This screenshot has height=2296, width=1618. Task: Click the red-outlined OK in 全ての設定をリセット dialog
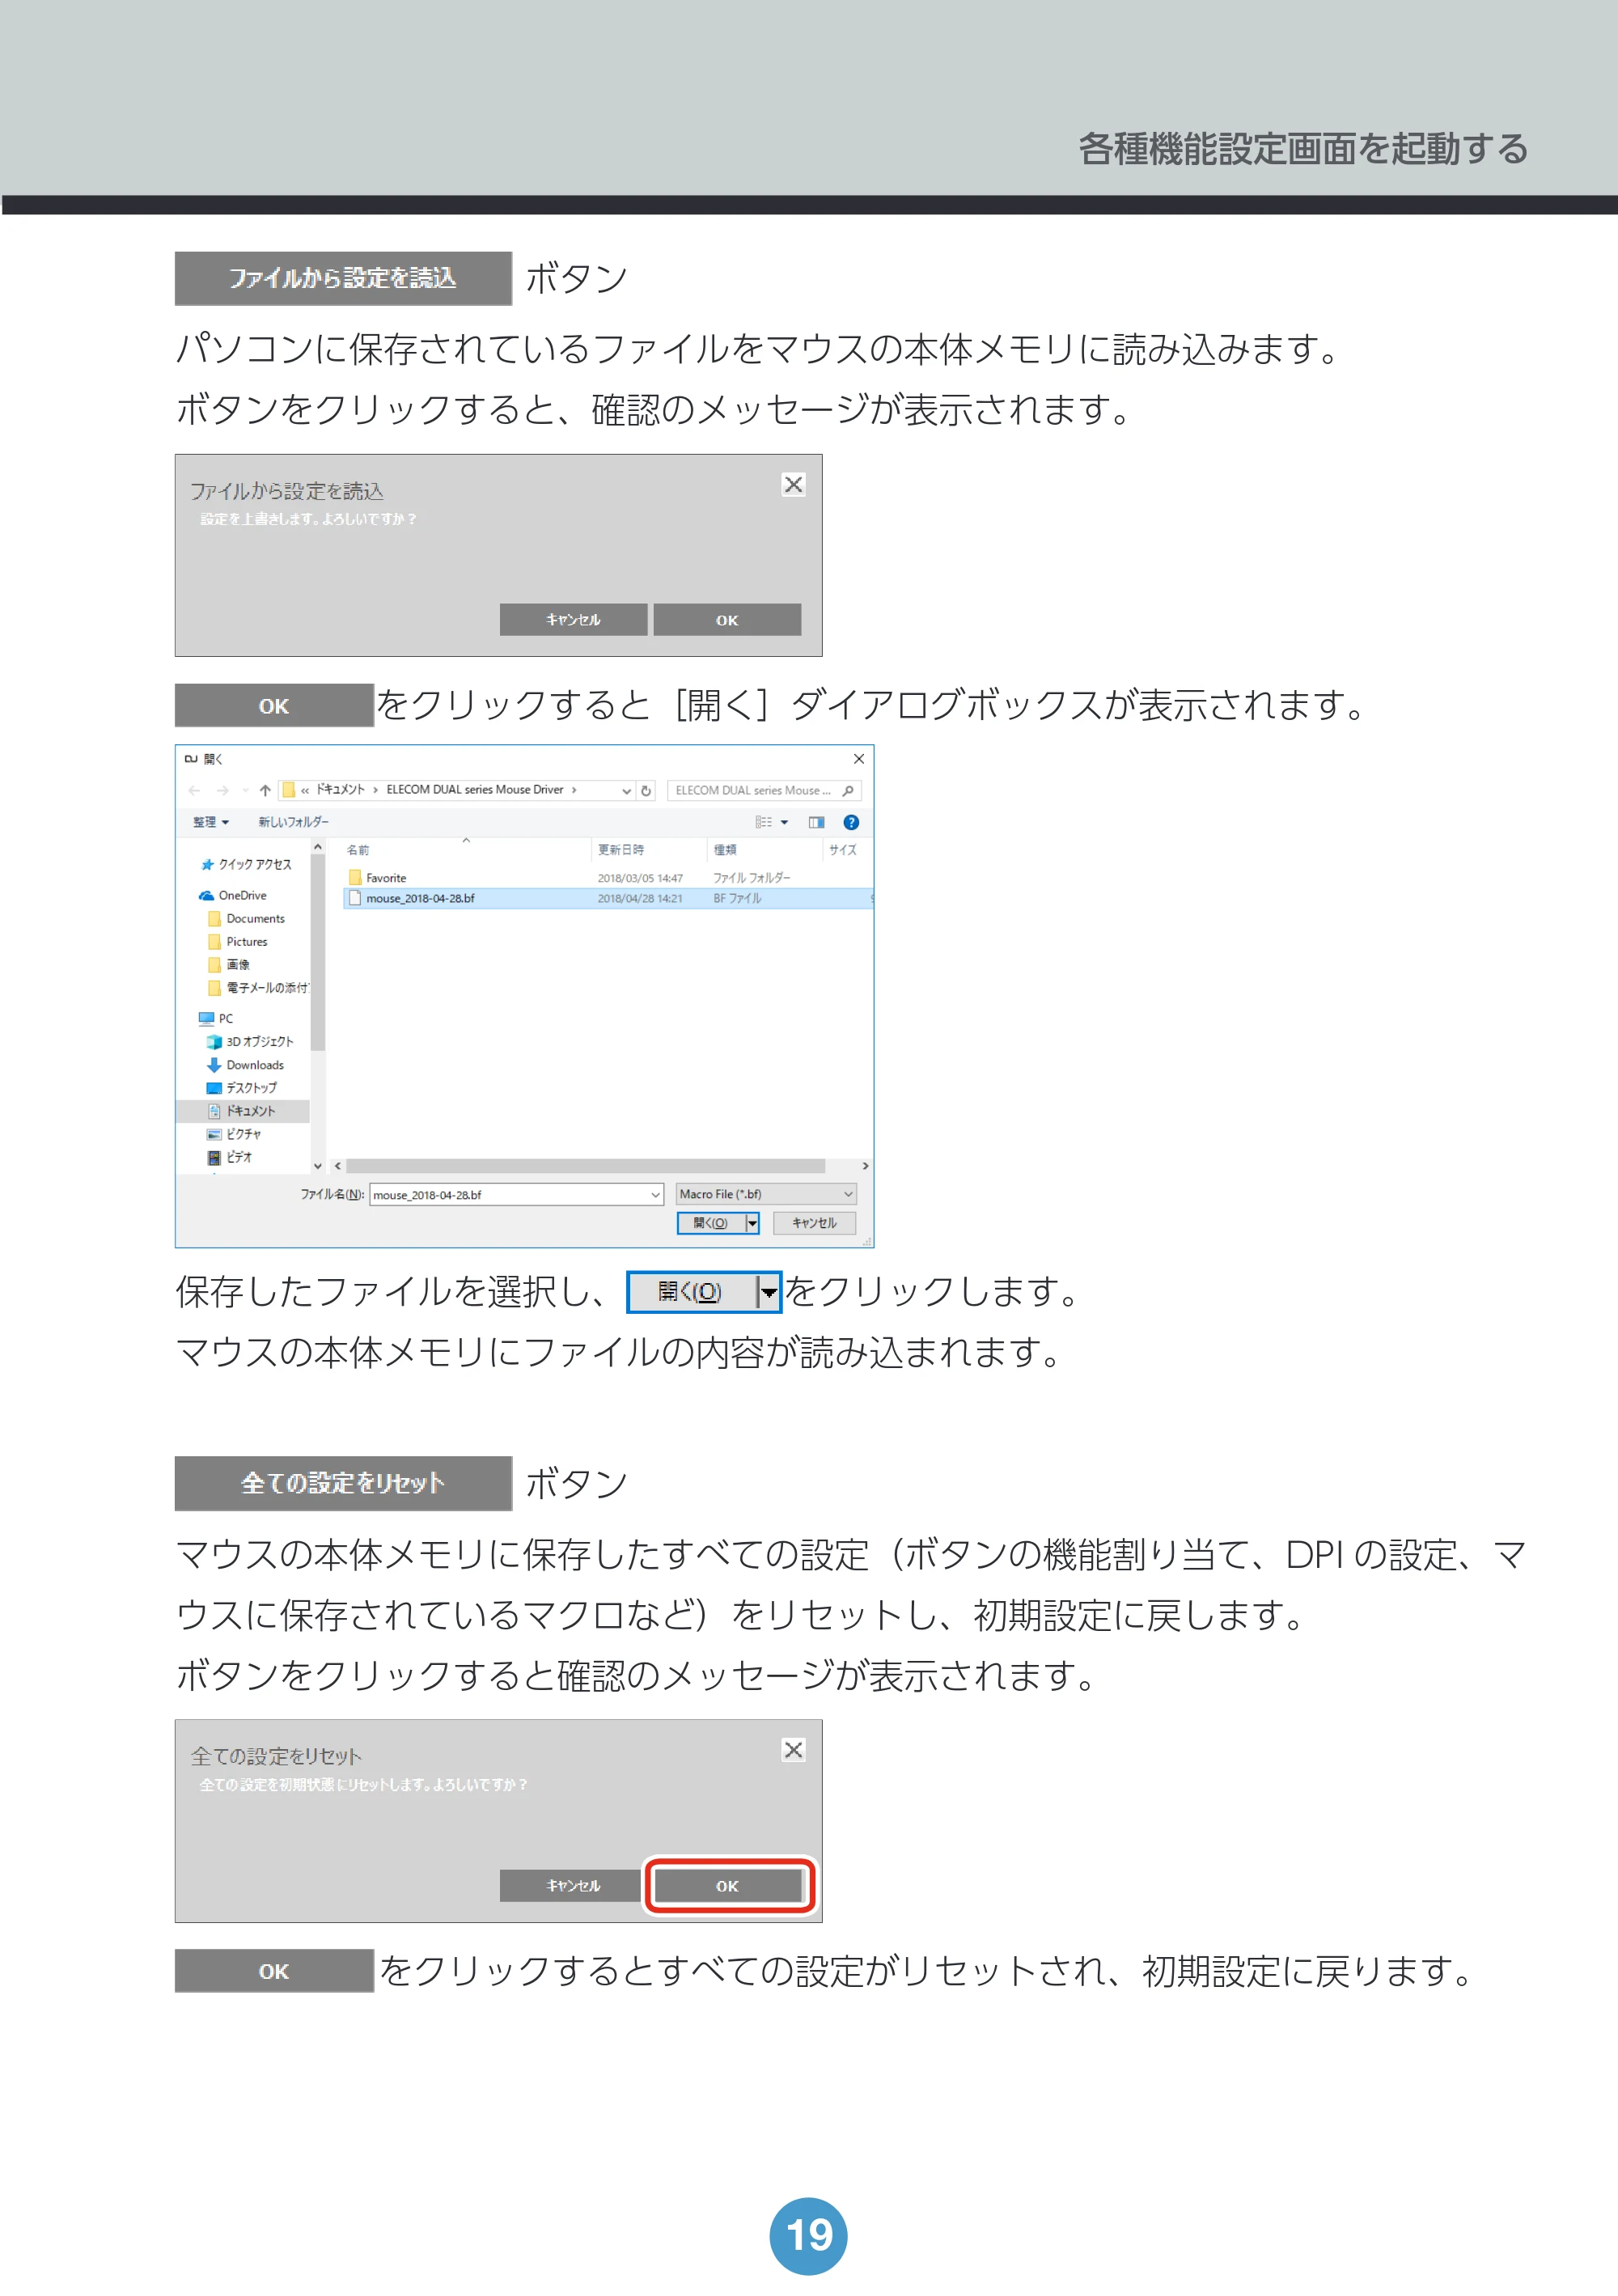pos(727,1886)
